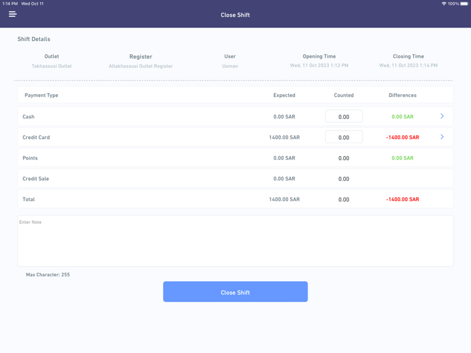Screen dimensions: 471x353
Task: Tap the status bar date Wed Oct 11
Action: [32, 3]
